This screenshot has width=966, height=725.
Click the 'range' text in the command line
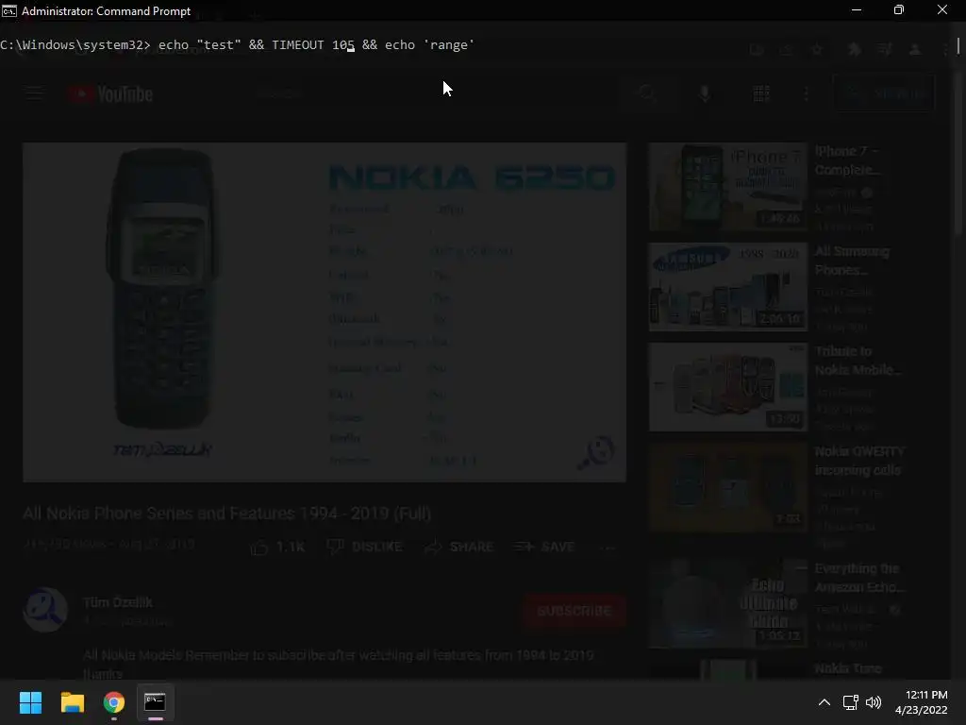click(448, 45)
